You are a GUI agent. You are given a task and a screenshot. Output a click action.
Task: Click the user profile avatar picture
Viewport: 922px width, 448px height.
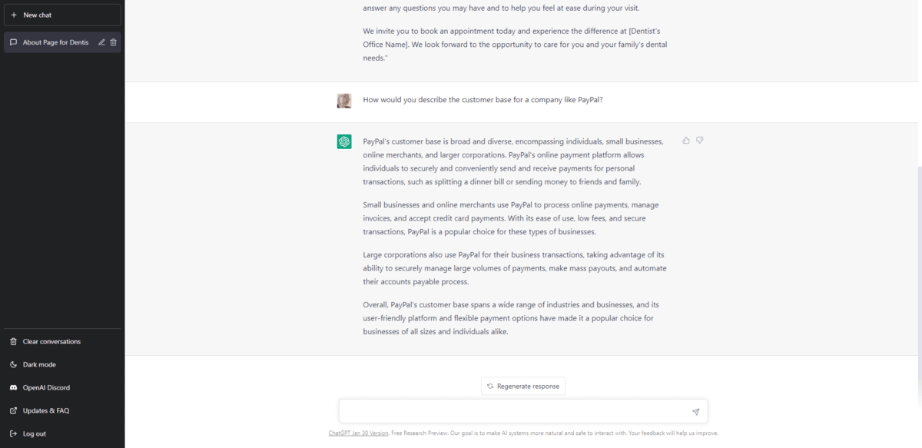pyautogui.click(x=344, y=101)
